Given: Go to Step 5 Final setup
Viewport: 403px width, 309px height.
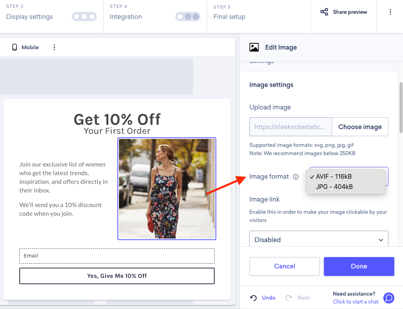Looking at the screenshot, I should coord(229,17).
